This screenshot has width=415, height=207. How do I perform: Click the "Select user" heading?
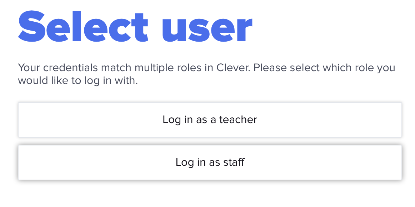click(135, 26)
